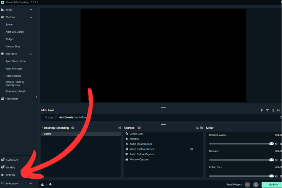Click the Highlighter clapperboard icon

point(2,99)
